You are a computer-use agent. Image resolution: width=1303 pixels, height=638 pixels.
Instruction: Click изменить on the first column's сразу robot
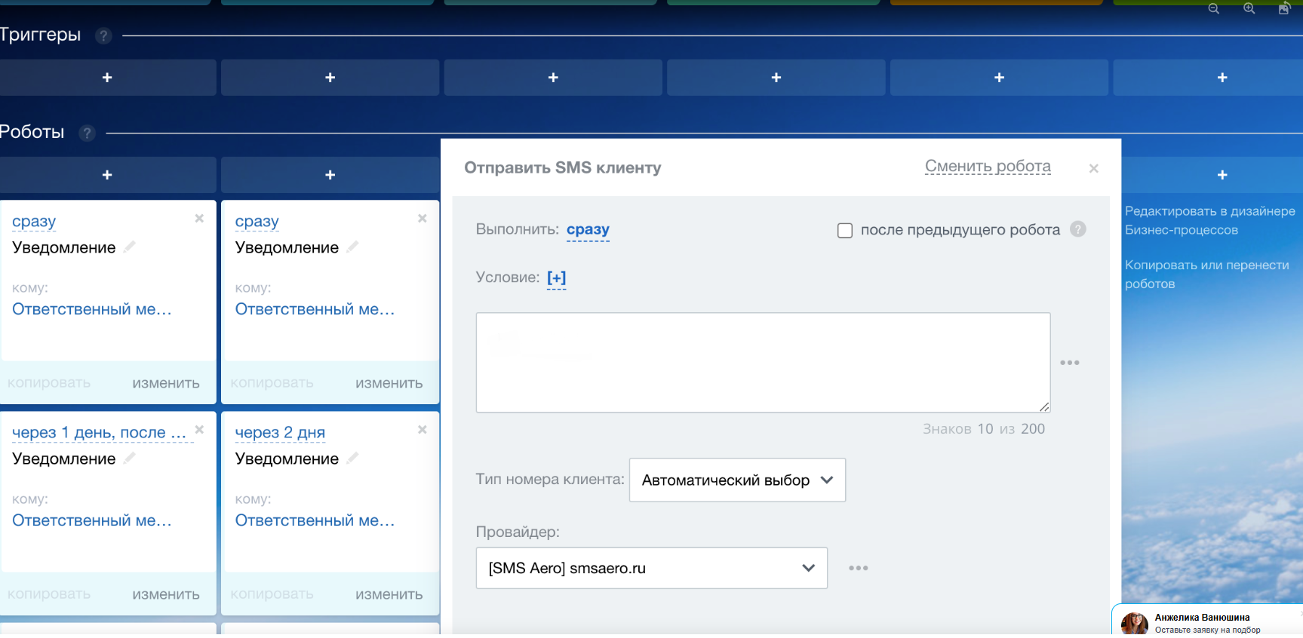pyautogui.click(x=166, y=383)
